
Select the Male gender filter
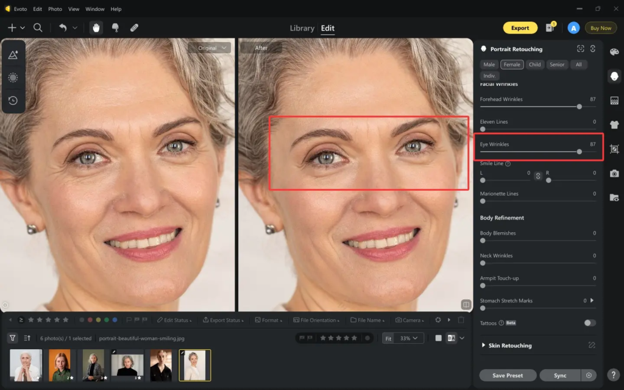tap(489, 65)
